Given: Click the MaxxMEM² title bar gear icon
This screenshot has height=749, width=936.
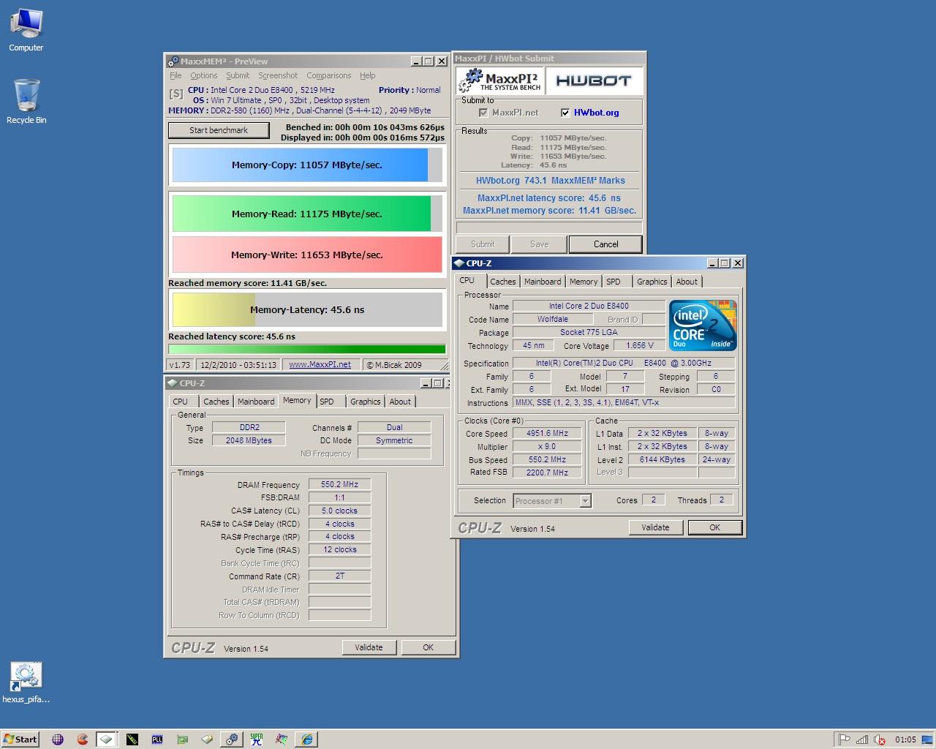Looking at the screenshot, I should click(x=173, y=61).
